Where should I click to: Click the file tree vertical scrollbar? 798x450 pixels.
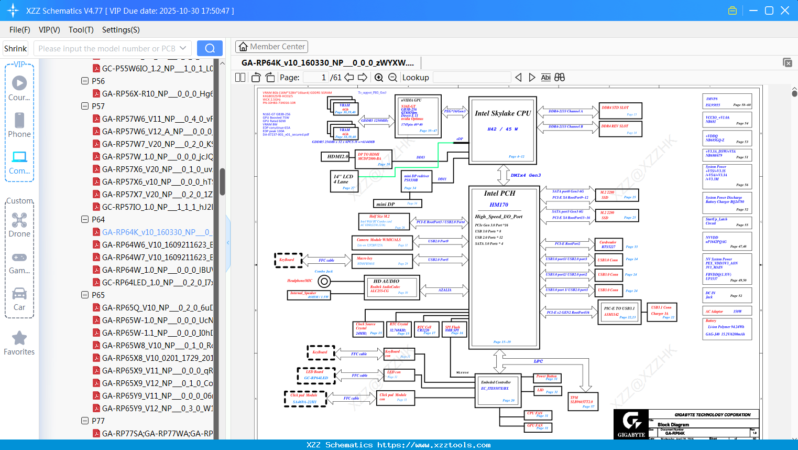coord(222,181)
